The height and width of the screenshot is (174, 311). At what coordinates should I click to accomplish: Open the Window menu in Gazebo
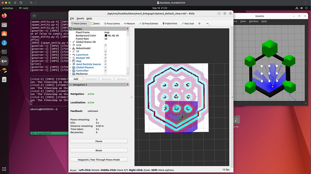click(x=254, y=22)
